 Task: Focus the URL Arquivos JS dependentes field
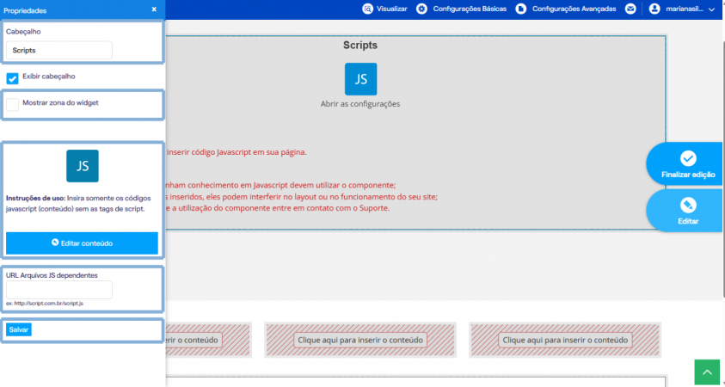[x=59, y=290]
